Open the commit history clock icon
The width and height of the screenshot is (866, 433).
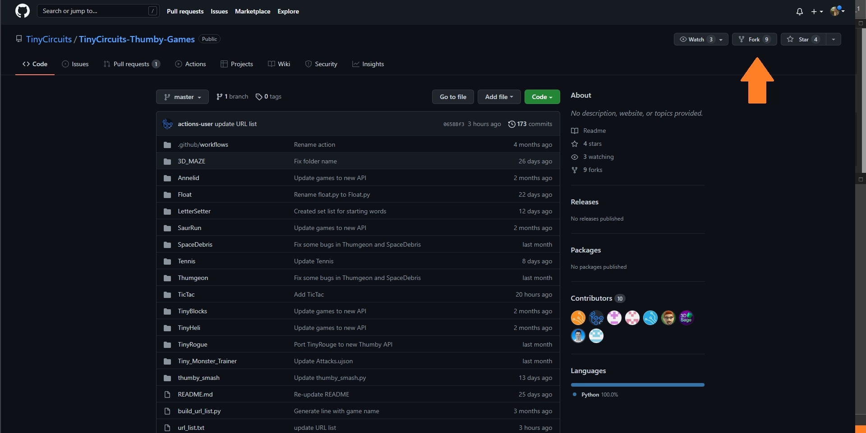(x=511, y=124)
